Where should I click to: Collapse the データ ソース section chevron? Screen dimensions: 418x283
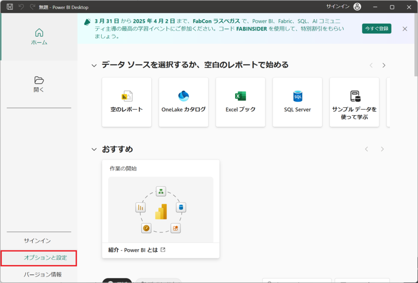click(94, 66)
